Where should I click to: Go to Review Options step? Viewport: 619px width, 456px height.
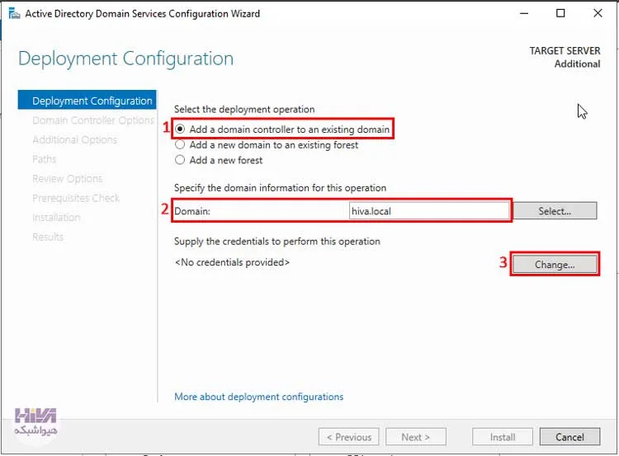tap(67, 179)
